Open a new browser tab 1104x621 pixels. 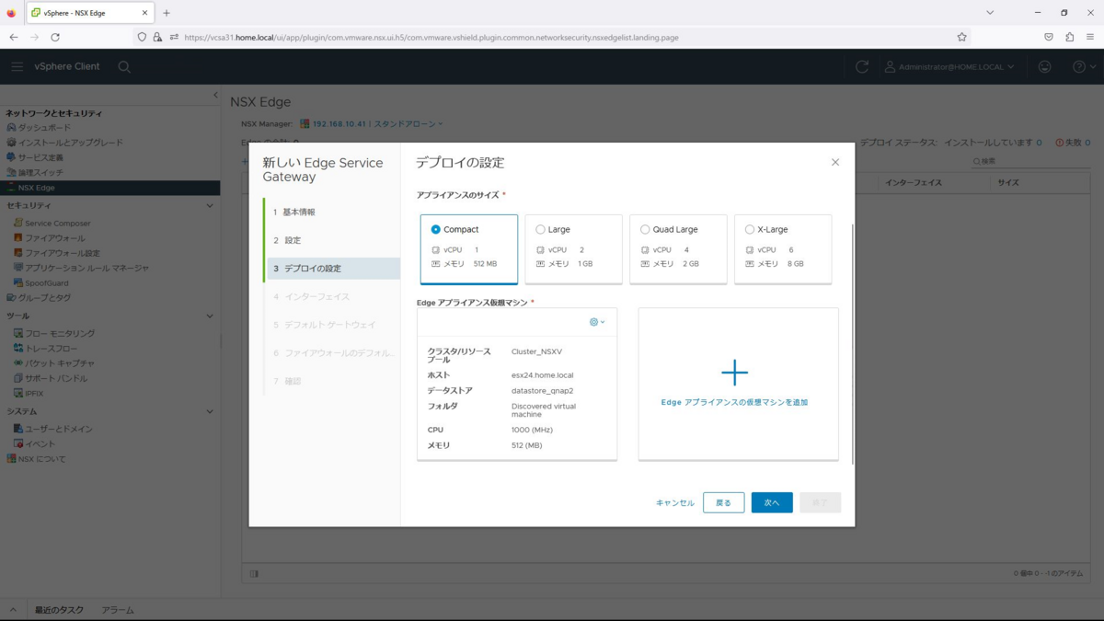click(x=167, y=13)
